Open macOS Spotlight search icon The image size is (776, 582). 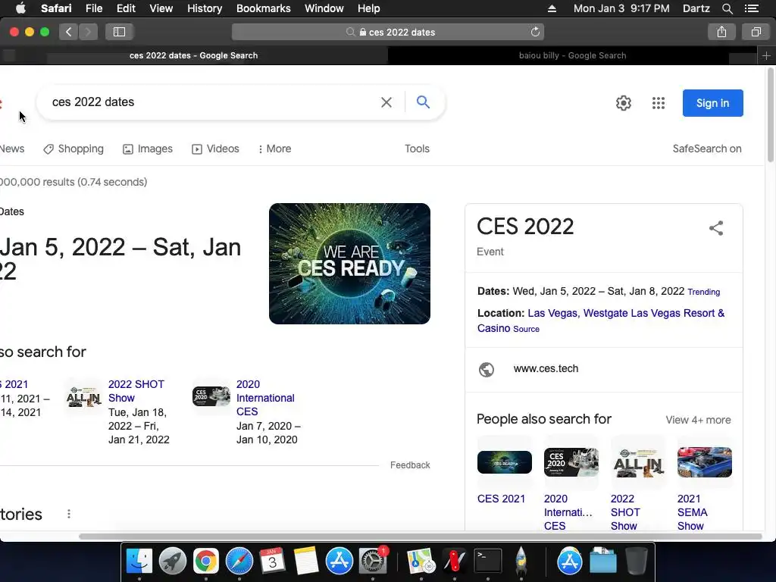[x=727, y=8]
